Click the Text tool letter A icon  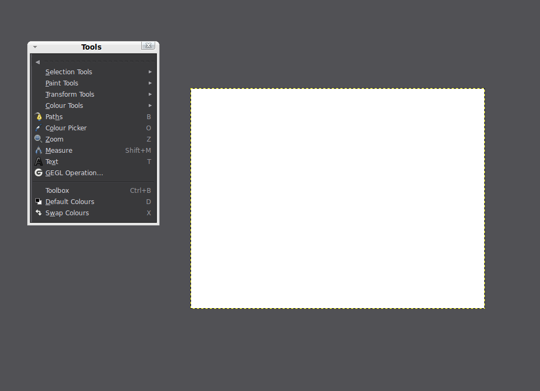[x=38, y=162]
